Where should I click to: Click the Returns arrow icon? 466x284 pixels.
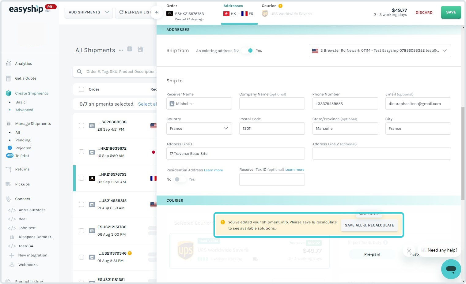click(x=9, y=169)
